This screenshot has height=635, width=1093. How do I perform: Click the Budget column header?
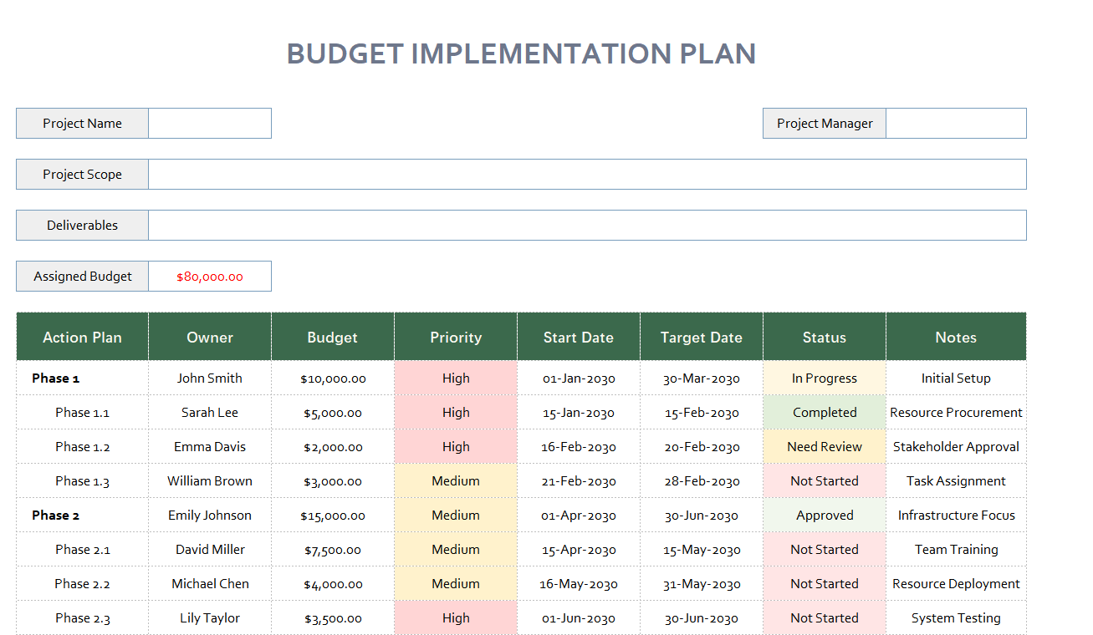pyautogui.click(x=333, y=337)
